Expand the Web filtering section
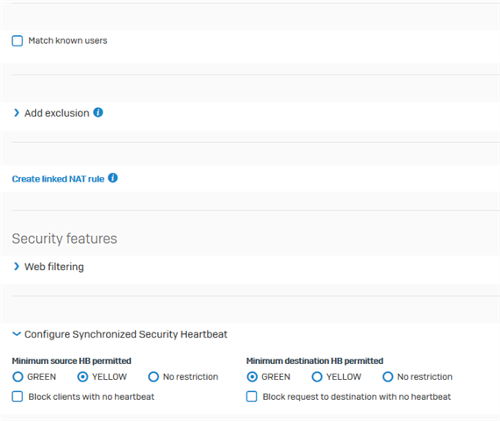Image resolution: width=500 pixels, height=421 pixels. click(x=54, y=267)
